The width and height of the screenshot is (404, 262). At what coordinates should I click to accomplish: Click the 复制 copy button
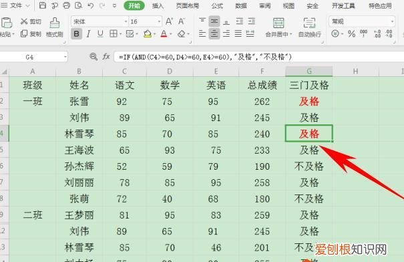tap(31, 34)
